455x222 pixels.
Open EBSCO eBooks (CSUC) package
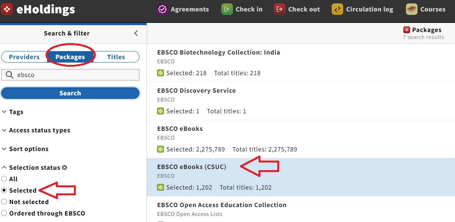(191, 167)
